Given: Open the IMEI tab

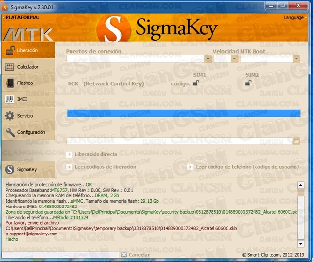Looking at the screenshot, I should pos(28,99).
